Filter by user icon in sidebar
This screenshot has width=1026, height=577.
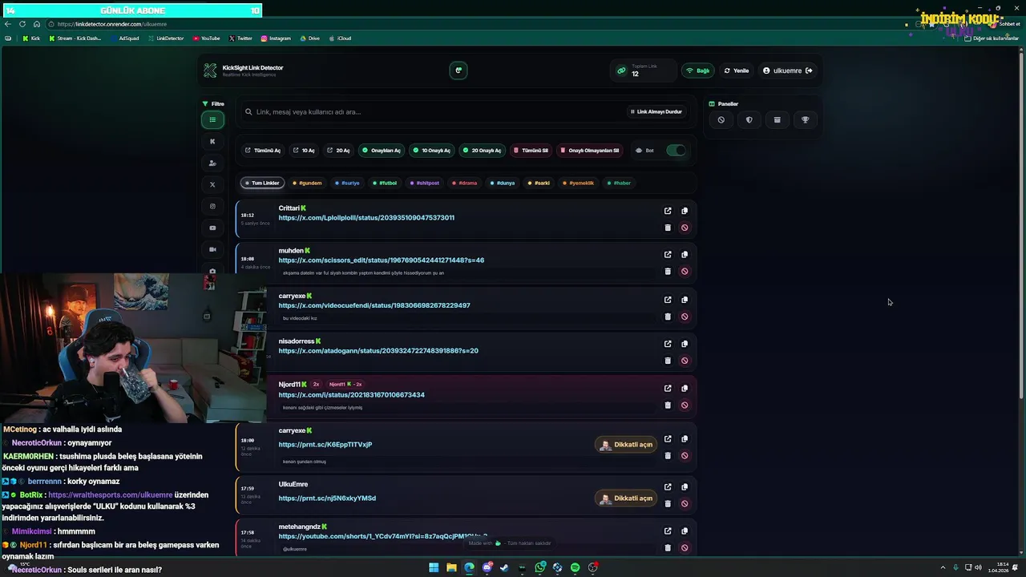click(212, 163)
